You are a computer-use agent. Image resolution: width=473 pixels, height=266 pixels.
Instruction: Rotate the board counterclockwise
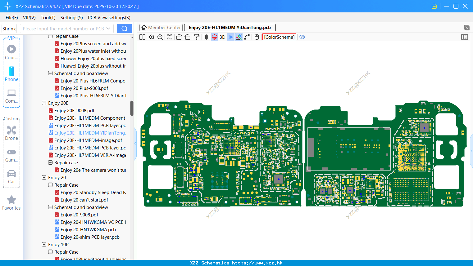point(179,37)
